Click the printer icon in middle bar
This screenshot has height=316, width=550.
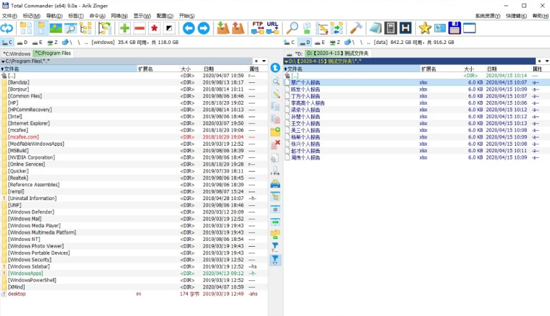(x=276, y=184)
